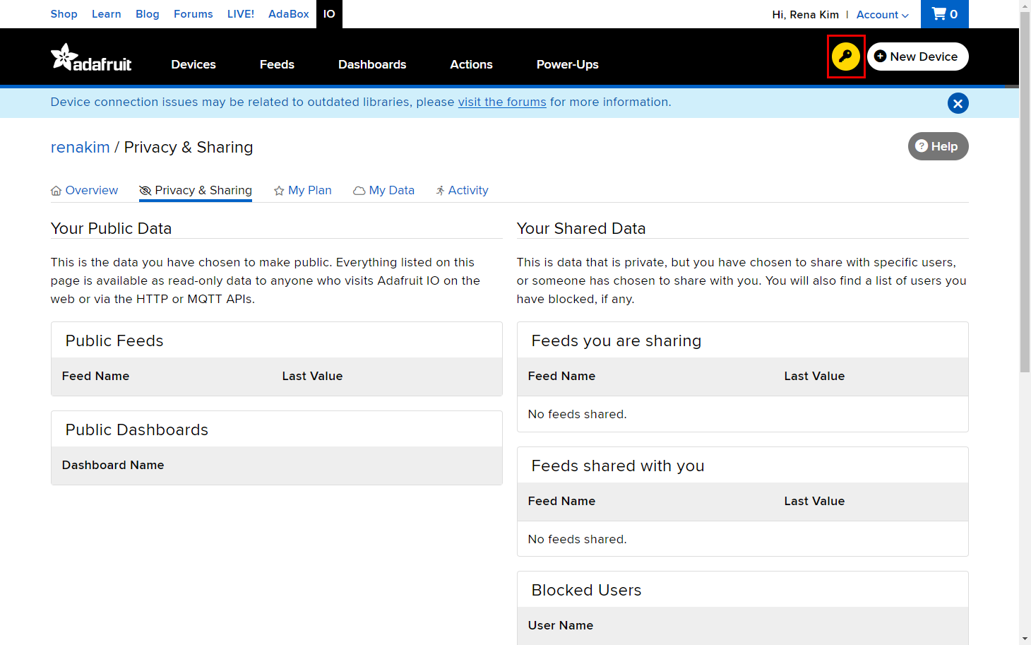Select the IO top navigation tab
1031x645 pixels.
tap(329, 14)
